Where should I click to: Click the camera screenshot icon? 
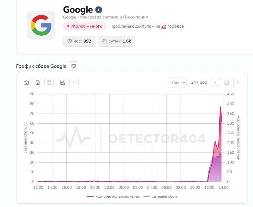click(x=26, y=82)
